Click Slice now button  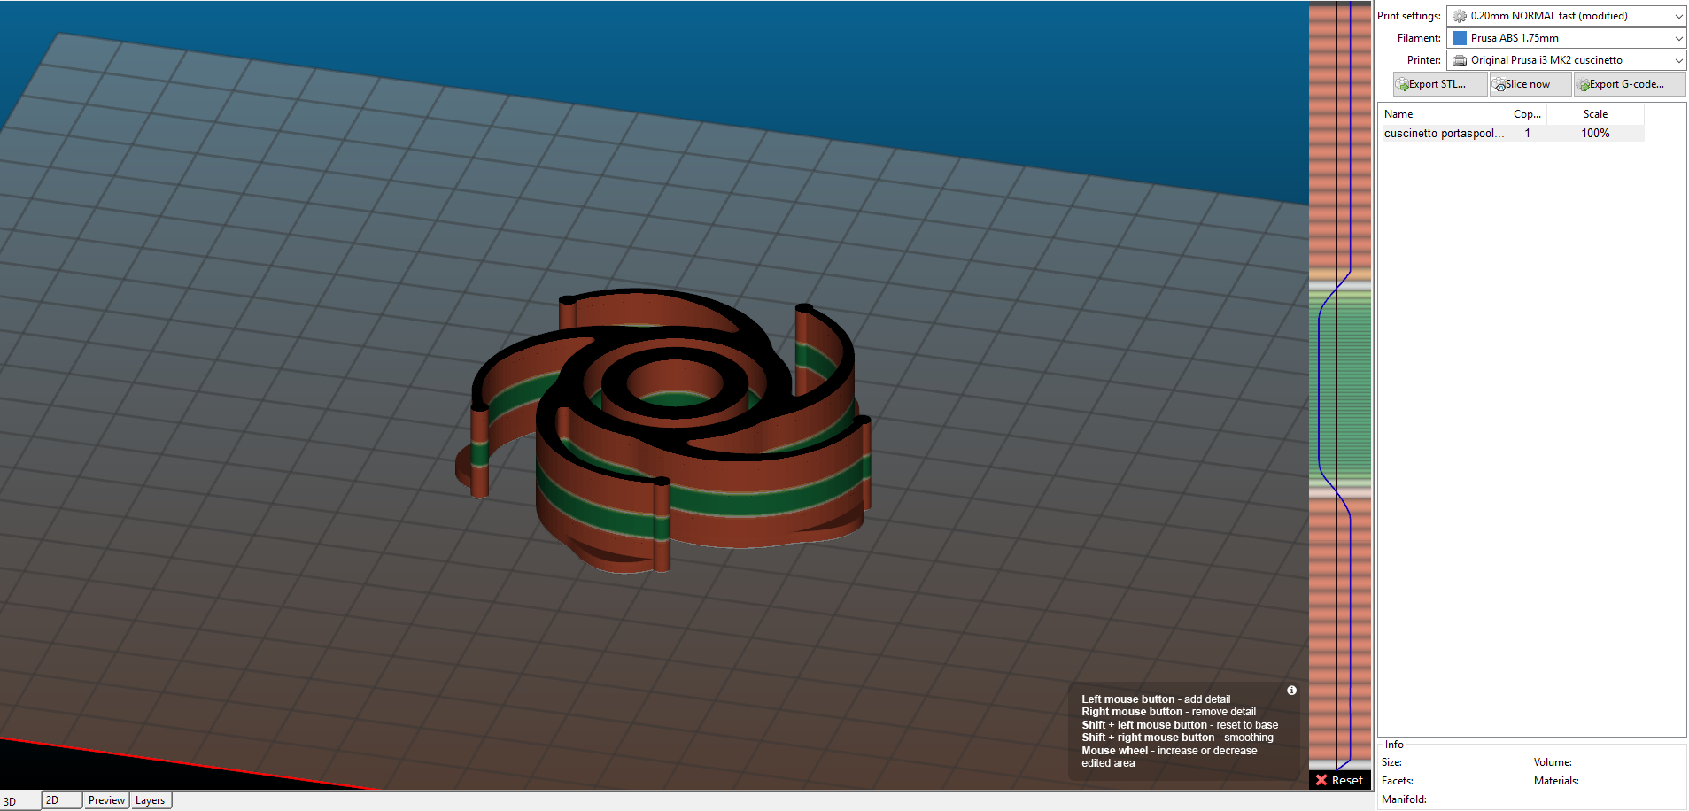(1530, 84)
